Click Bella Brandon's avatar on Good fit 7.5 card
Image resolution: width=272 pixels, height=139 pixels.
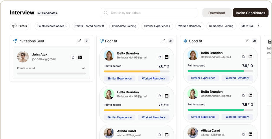pyautogui.click(x=193, y=94)
